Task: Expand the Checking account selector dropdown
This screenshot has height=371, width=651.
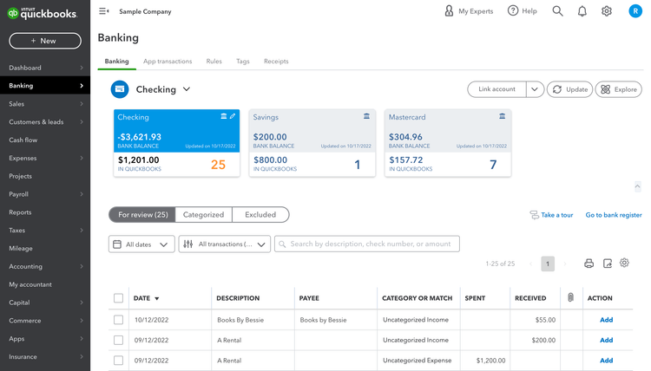Action: (x=187, y=89)
